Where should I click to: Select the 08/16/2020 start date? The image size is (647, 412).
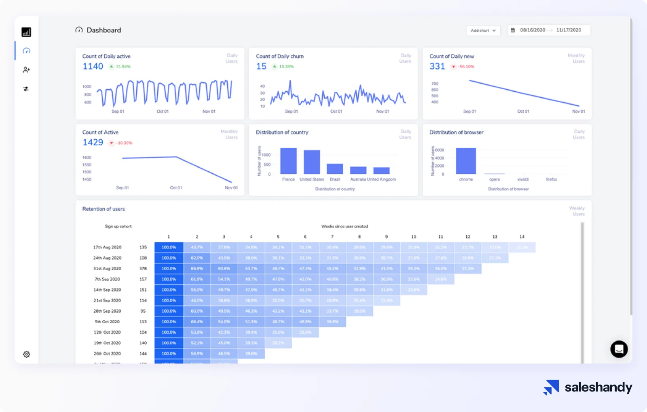(532, 30)
